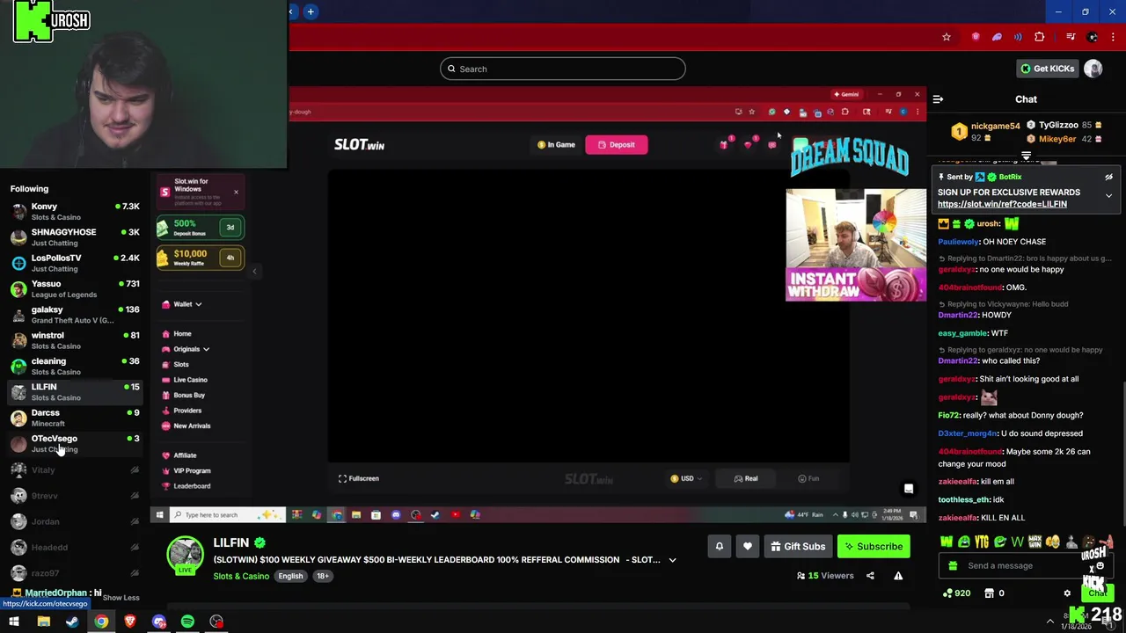
Task: Open the LILFIN channel avatar
Action: pyautogui.click(x=186, y=556)
